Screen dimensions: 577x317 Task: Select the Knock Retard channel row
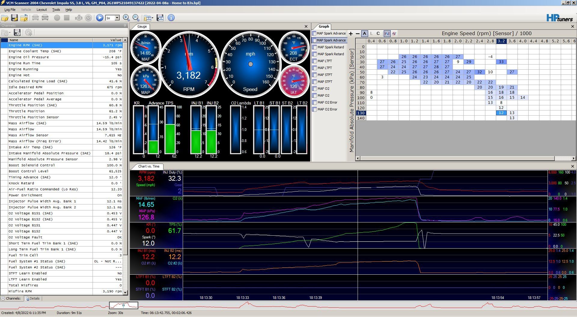coord(62,183)
